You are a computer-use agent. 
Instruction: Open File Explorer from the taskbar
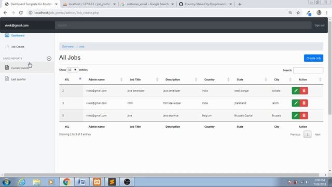(x=37, y=182)
